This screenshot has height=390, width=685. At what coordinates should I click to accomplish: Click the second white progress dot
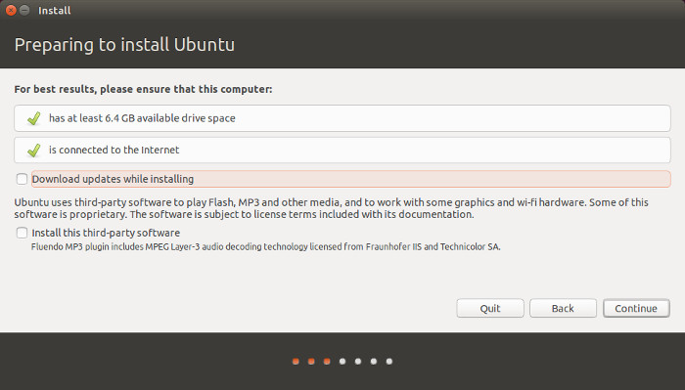tap(358, 362)
